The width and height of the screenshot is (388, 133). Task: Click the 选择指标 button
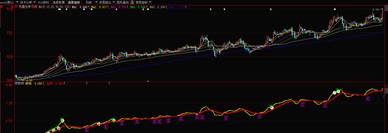click(x=74, y=3)
